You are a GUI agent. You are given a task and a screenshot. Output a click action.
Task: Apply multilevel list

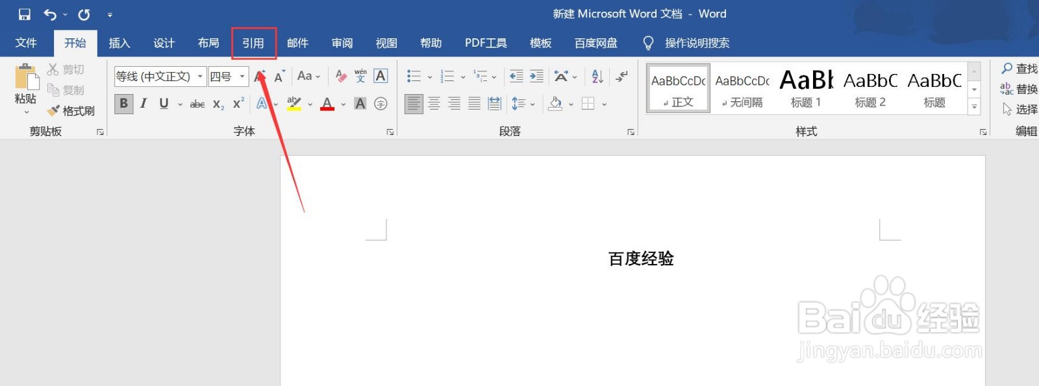[481, 77]
